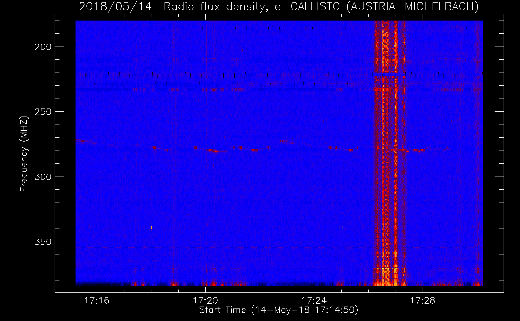The height and width of the screenshot is (321, 520).
Task: Click the 250 frequency tick label
Action: [x=43, y=112]
